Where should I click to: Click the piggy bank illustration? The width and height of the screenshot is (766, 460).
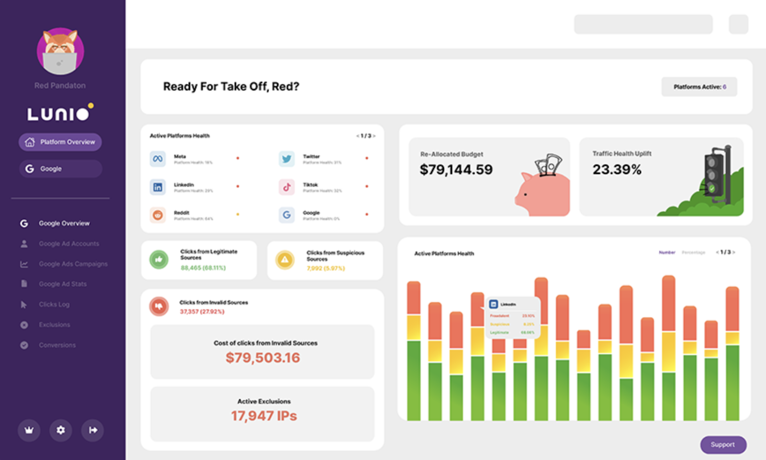point(543,186)
